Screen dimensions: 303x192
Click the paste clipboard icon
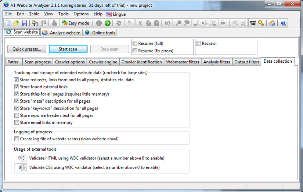pos(156,23)
